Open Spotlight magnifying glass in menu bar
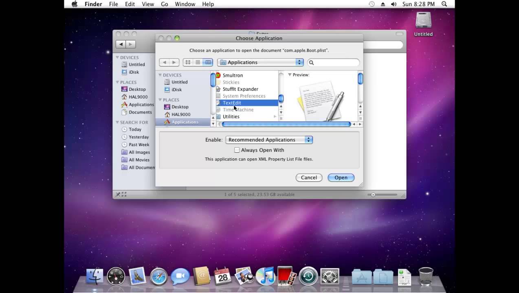 coord(444,4)
